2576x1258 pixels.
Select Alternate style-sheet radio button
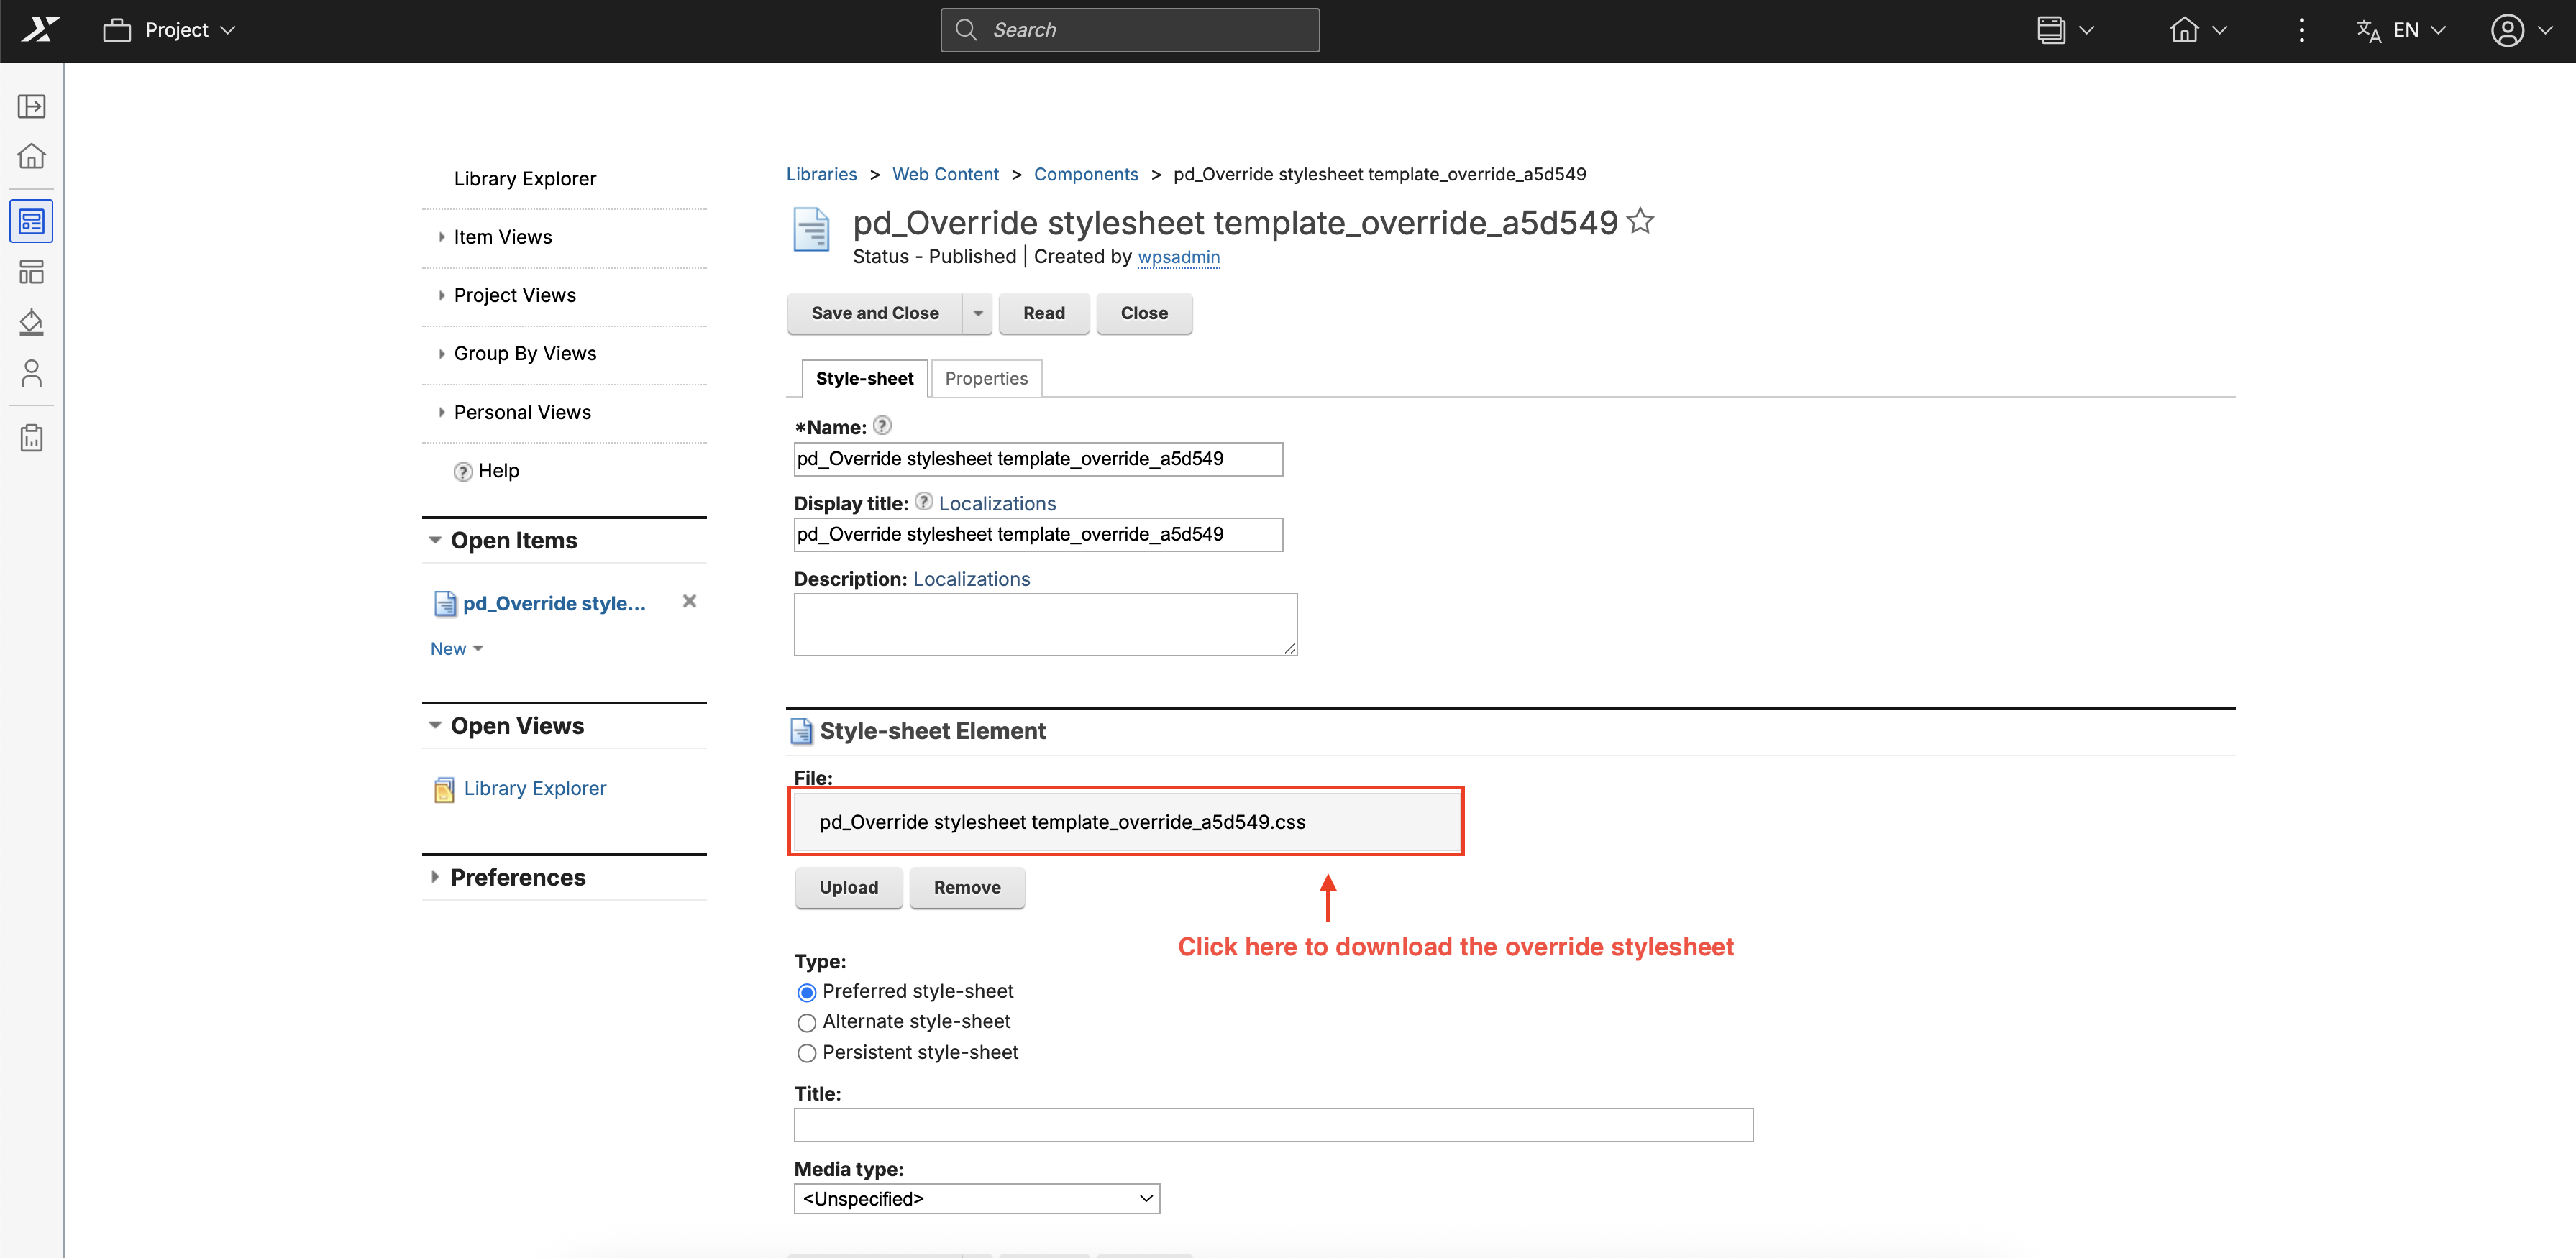[806, 1022]
